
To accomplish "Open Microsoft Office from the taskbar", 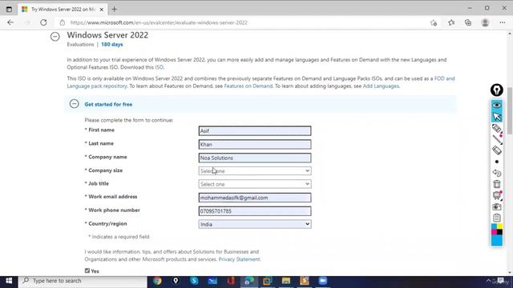I will (231, 281).
